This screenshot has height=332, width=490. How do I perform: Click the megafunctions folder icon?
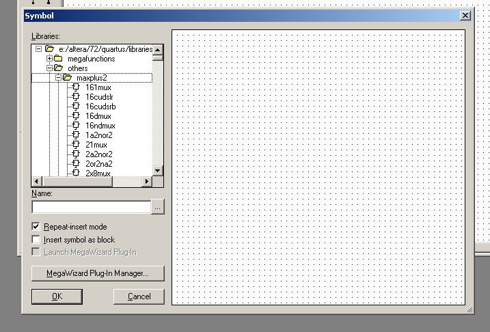click(x=58, y=58)
